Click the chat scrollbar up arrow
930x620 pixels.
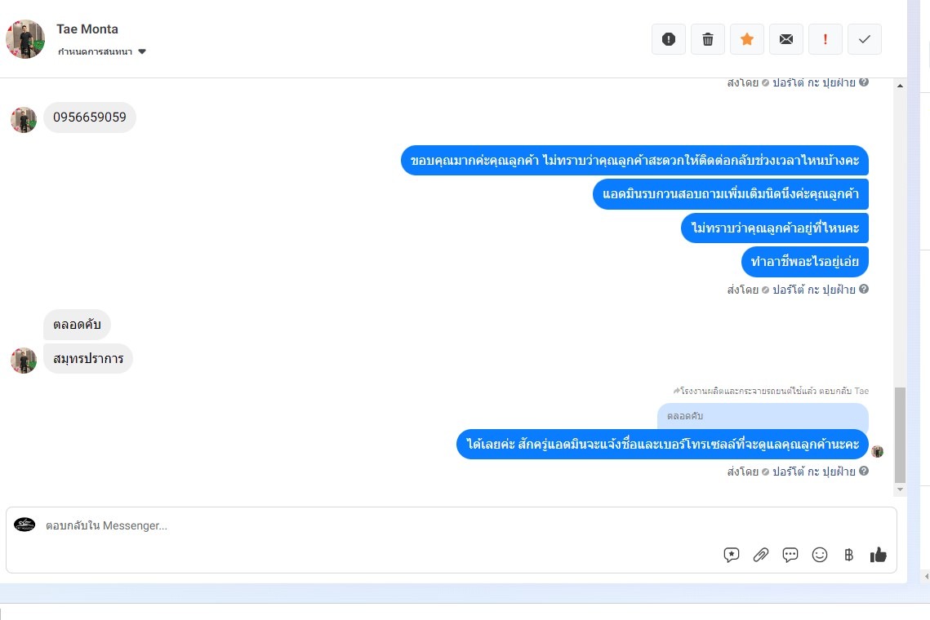point(900,86)
